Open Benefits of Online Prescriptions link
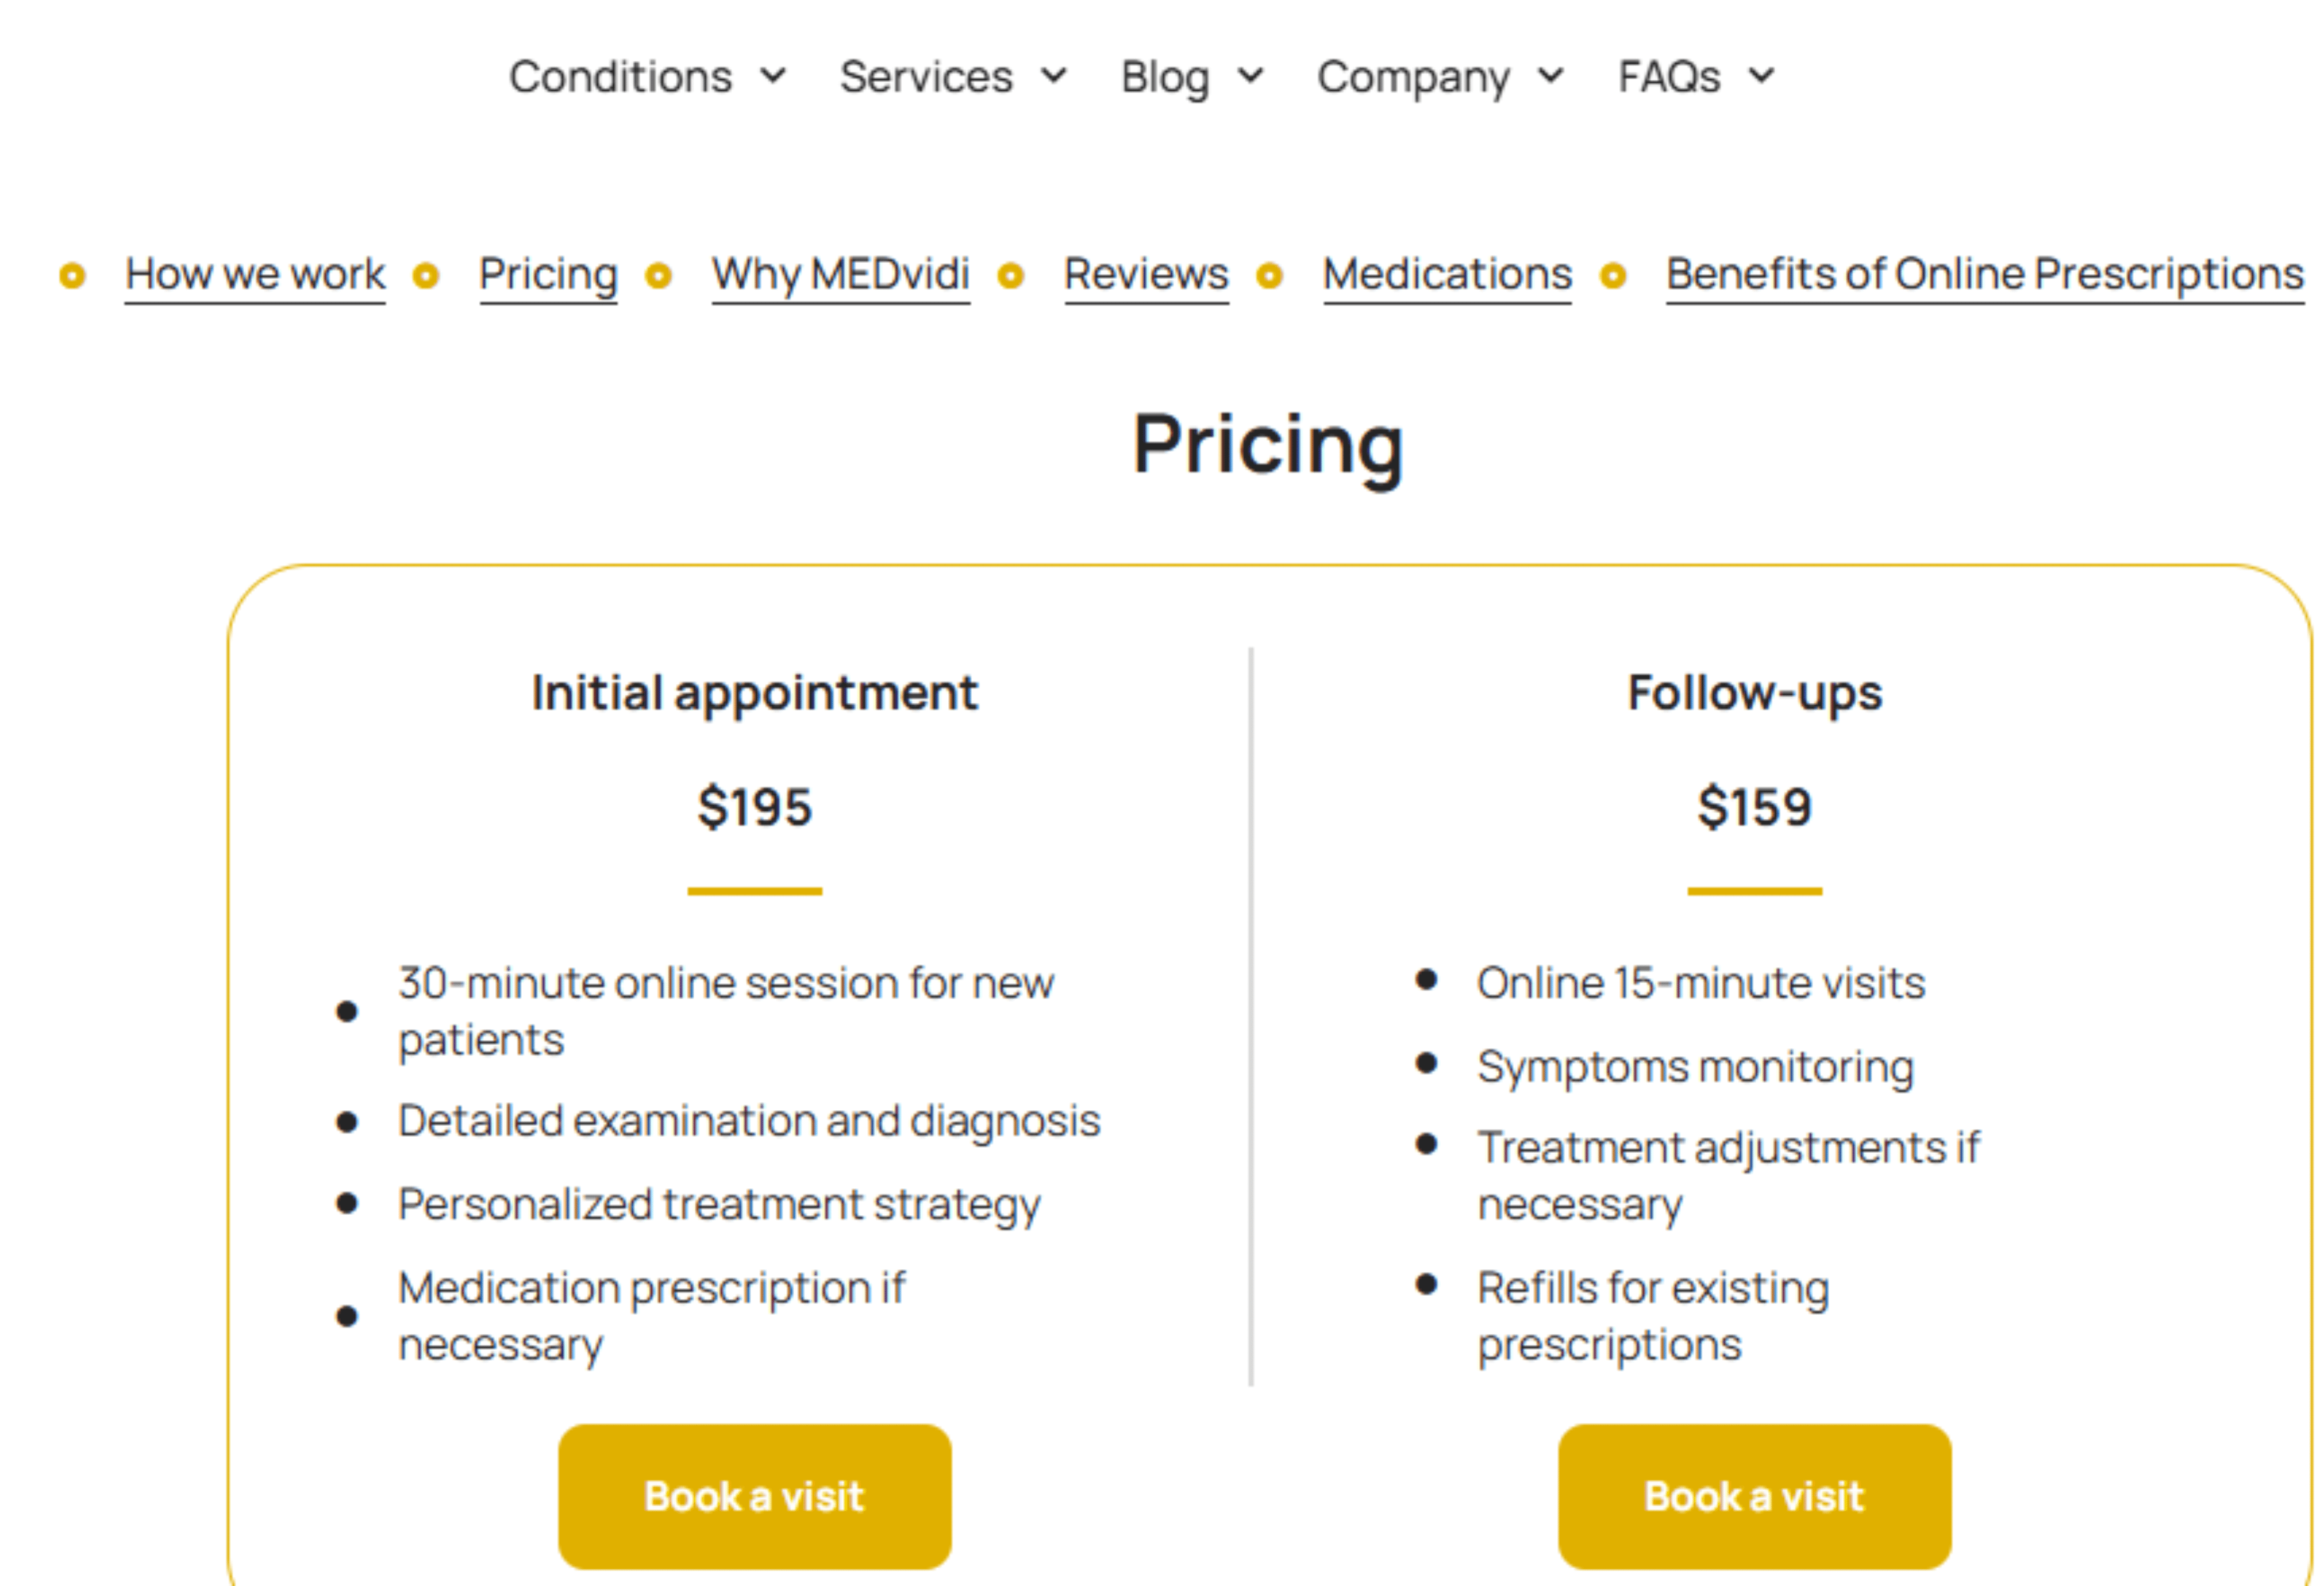 [x=1984, y=274]
